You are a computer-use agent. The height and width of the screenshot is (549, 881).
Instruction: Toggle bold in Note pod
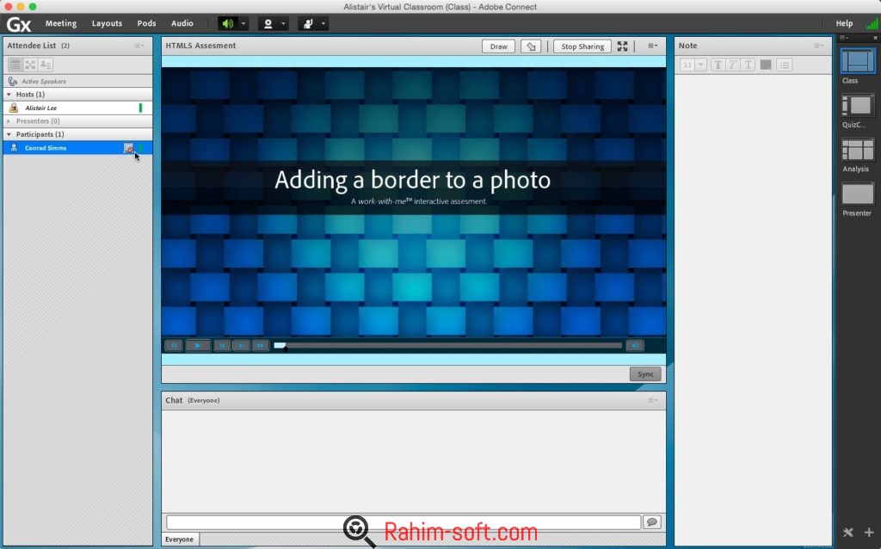coord(718,65)
